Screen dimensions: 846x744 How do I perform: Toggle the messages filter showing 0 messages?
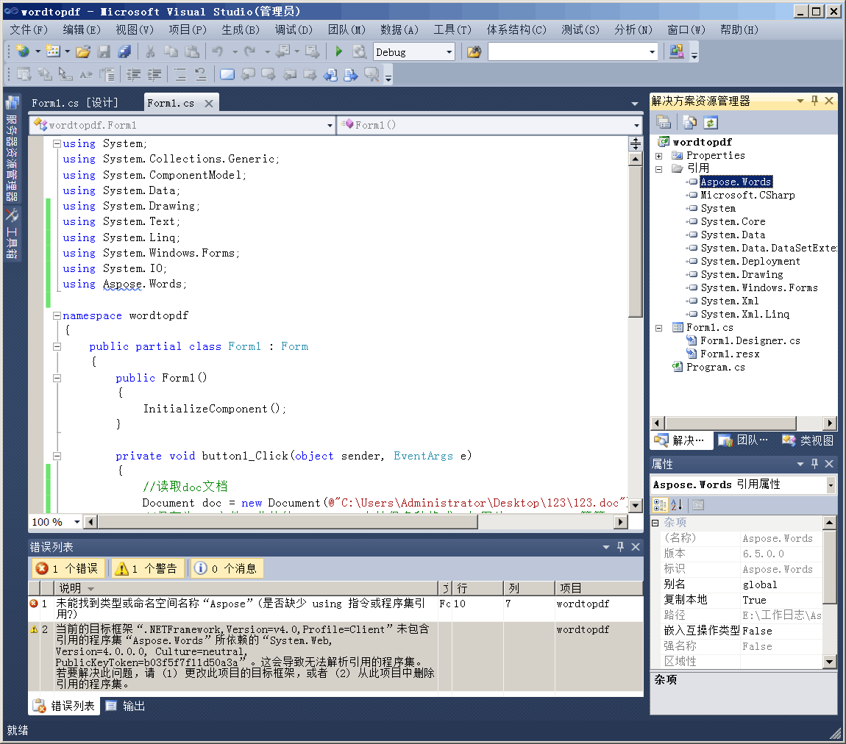226,568
